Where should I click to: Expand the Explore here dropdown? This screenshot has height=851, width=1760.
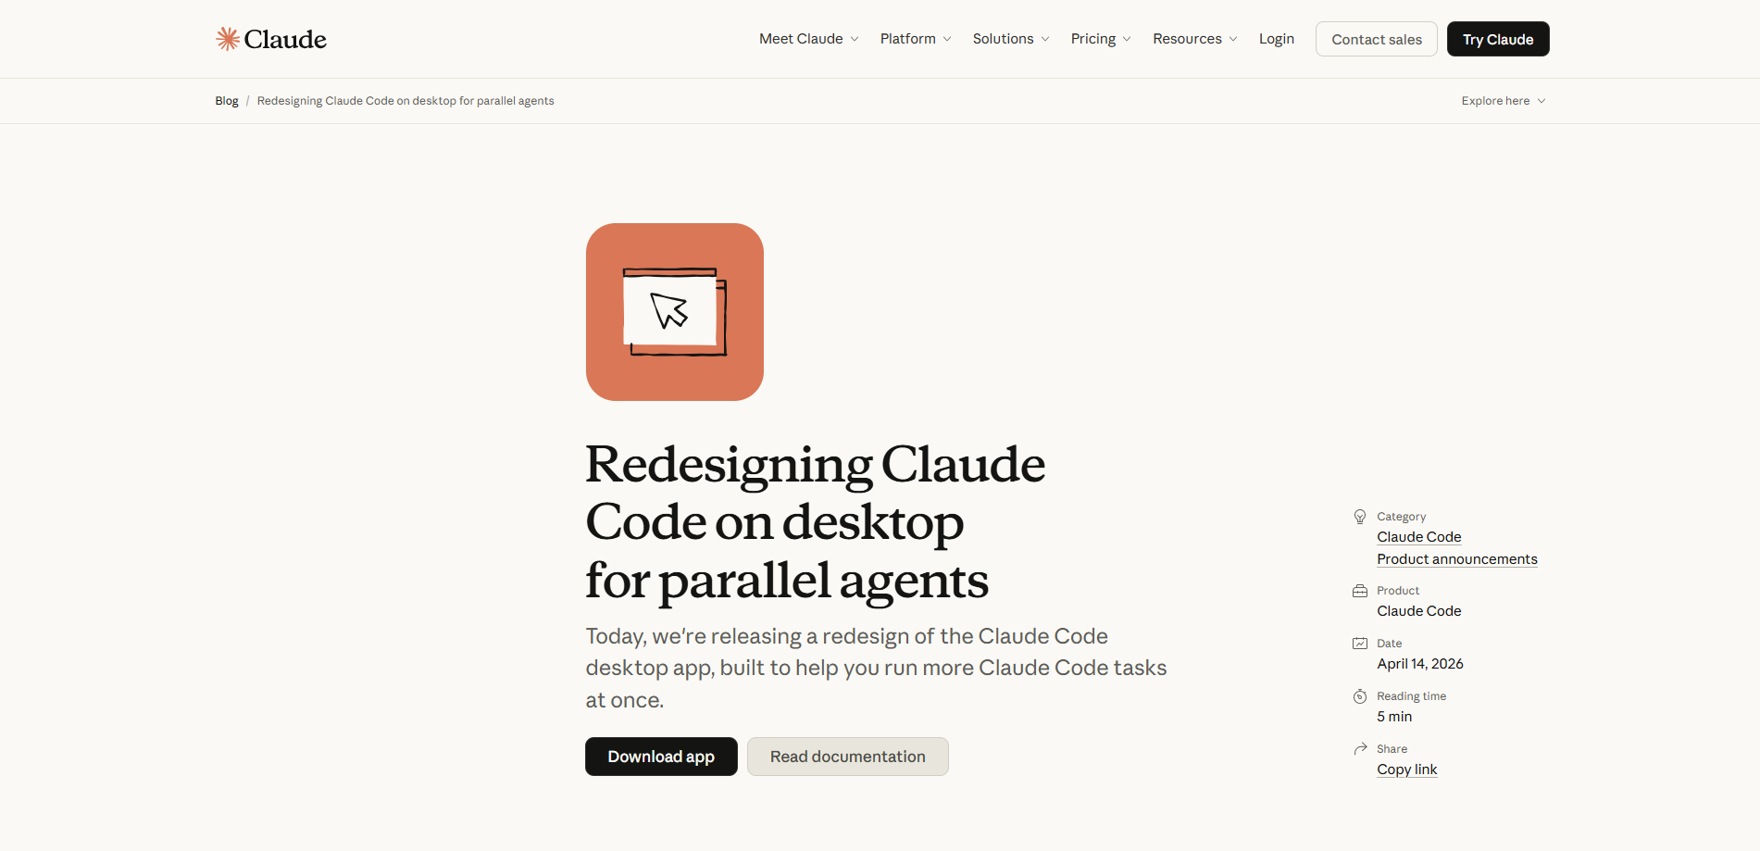click(x=1504, y=101)
